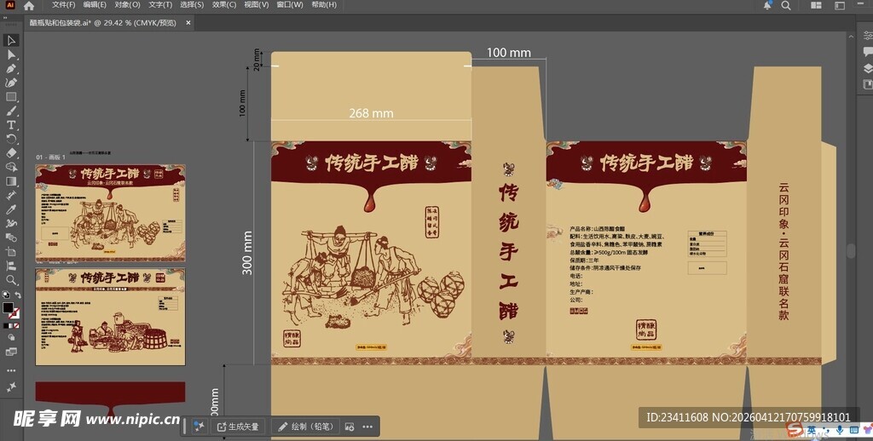Reset default fill and stroke colors
The image size is (873, 441).
[6, 295]
